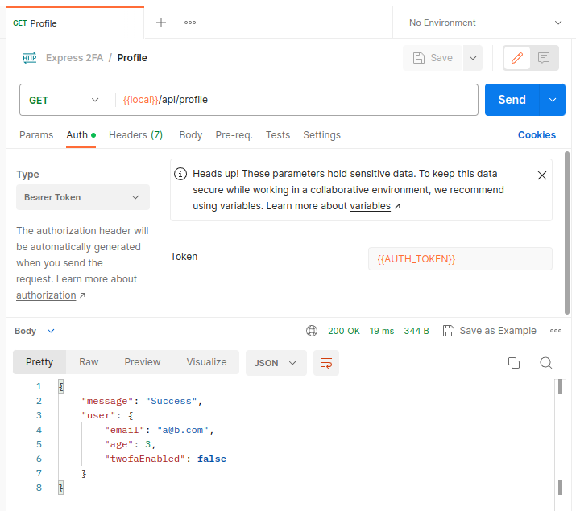The height and width of the screenshot is (511, 576).
Task: Switch response view to Pretty
Action: coord(39,362)
